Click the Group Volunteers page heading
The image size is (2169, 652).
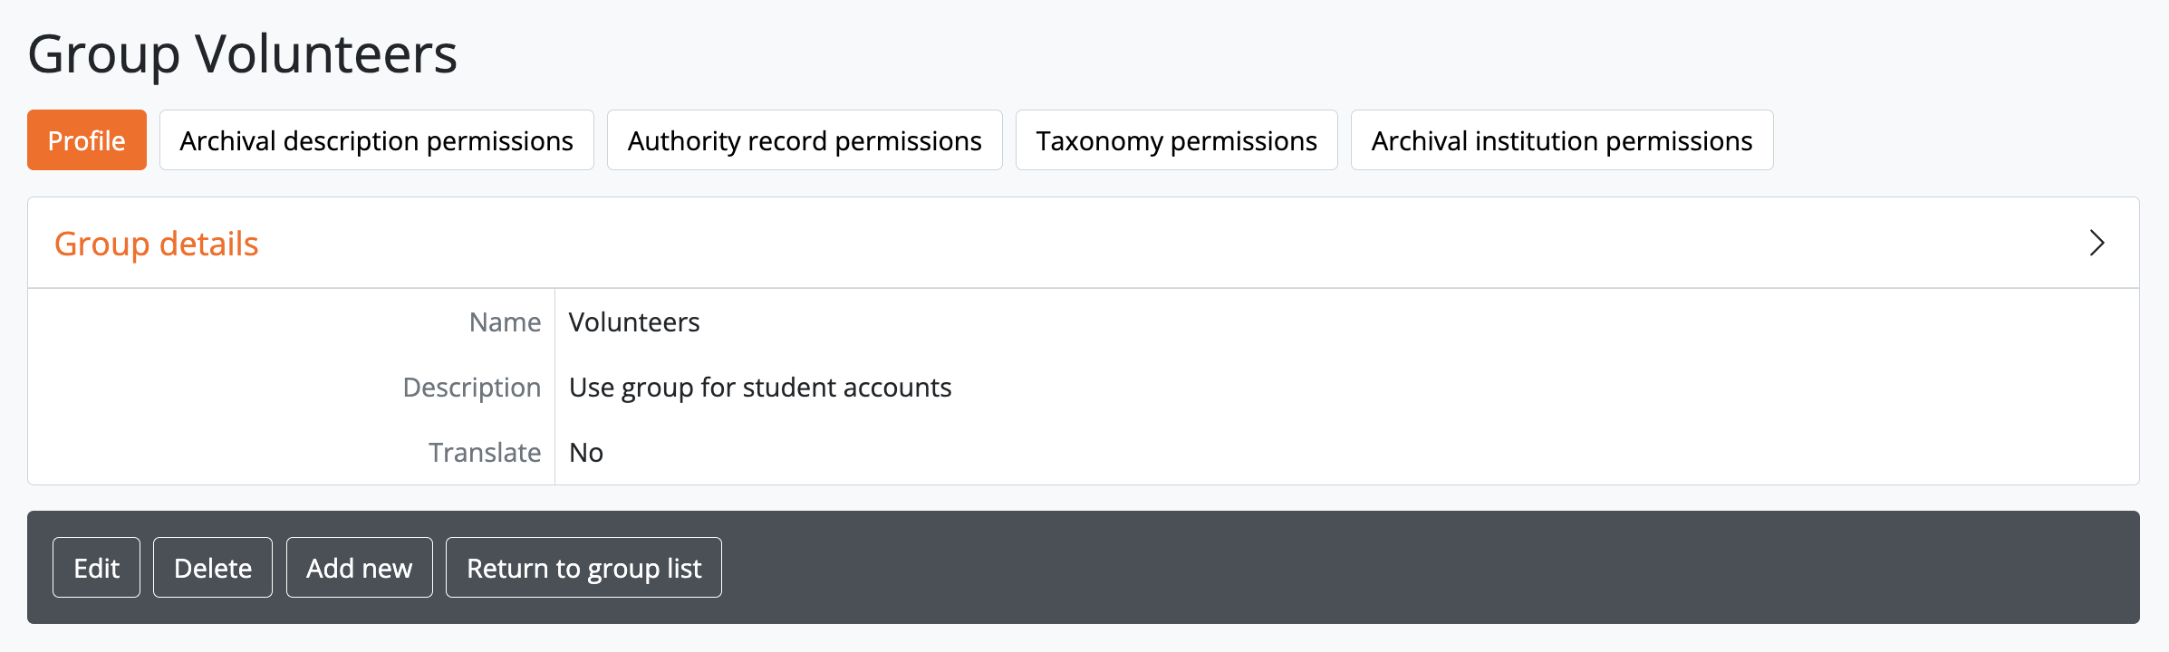coord(243,53)
